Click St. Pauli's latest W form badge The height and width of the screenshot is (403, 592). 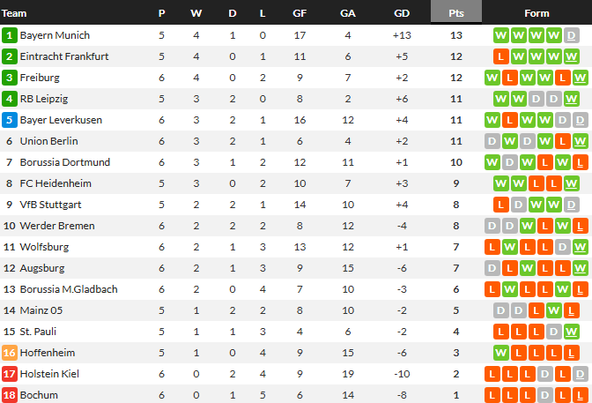[571, 332]
